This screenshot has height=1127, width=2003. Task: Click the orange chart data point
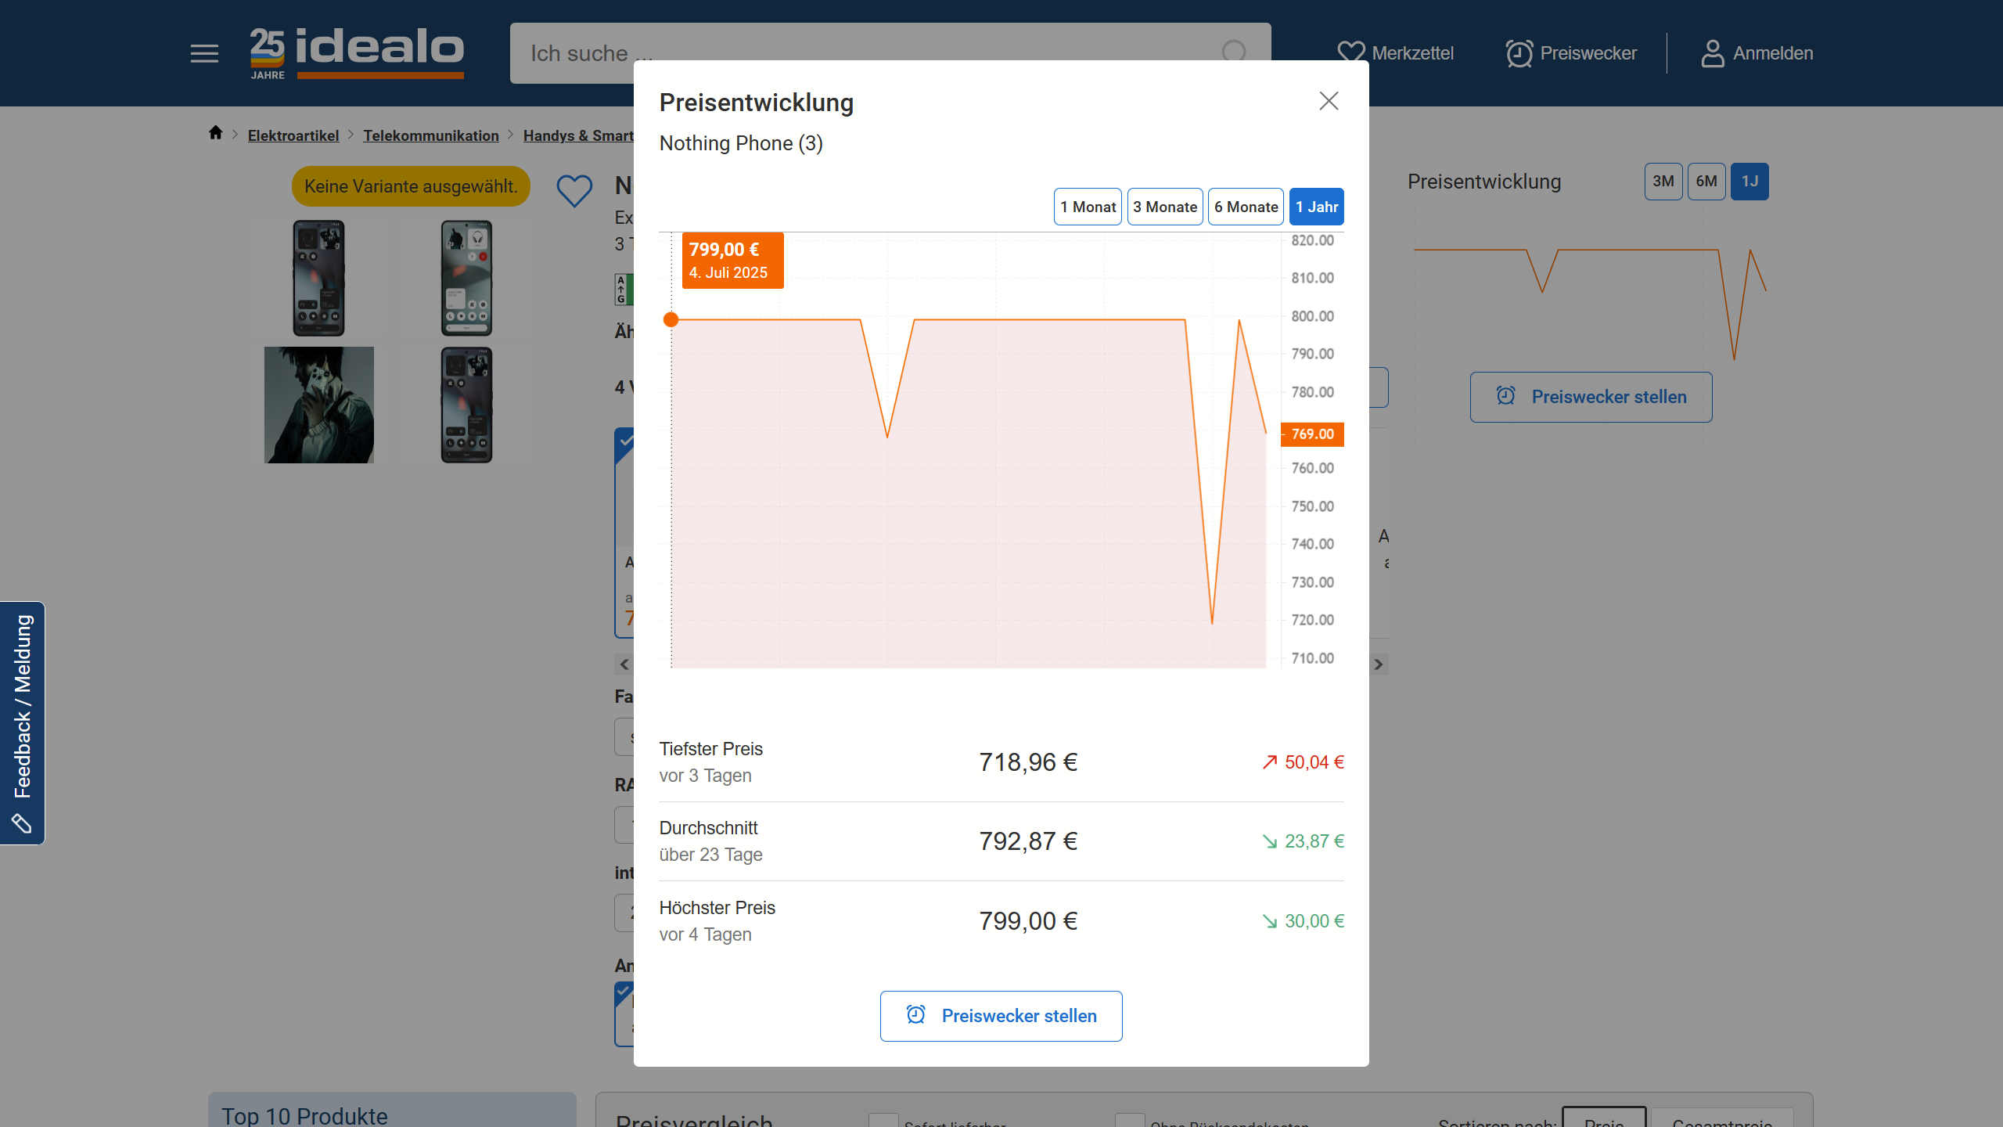(671, 319)
